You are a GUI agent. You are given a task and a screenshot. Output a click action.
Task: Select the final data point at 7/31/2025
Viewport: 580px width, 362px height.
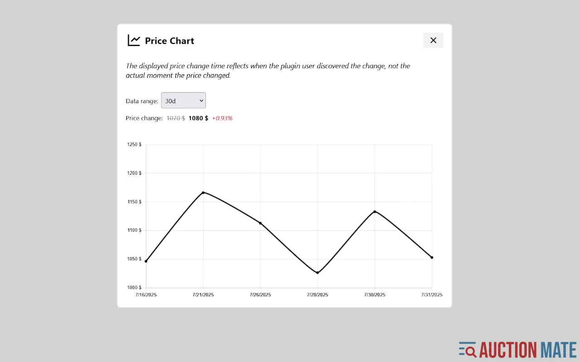tap(431, 257)
